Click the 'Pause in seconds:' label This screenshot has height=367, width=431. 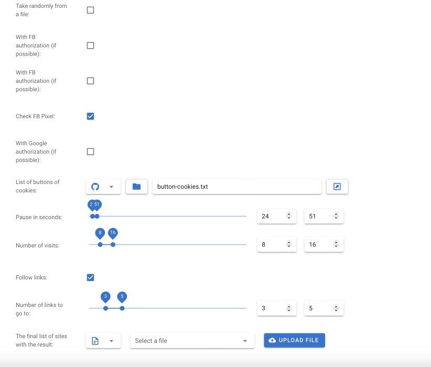(39, 217)
